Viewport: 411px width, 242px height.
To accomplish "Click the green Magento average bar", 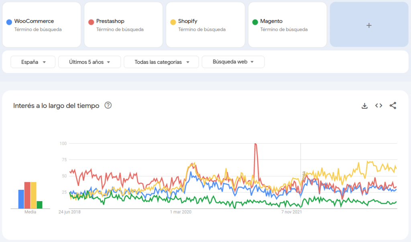I will 40,205.
